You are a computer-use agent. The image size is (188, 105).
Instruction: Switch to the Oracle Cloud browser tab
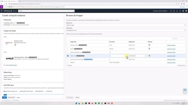(x=9, y=1)
